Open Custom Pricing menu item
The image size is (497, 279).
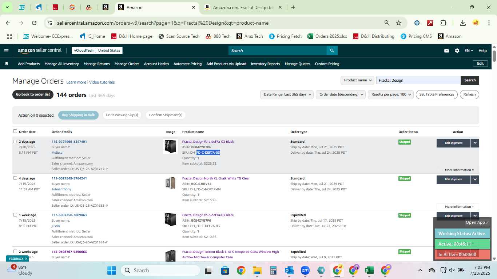pyautogui.click(x=327, y=64)
